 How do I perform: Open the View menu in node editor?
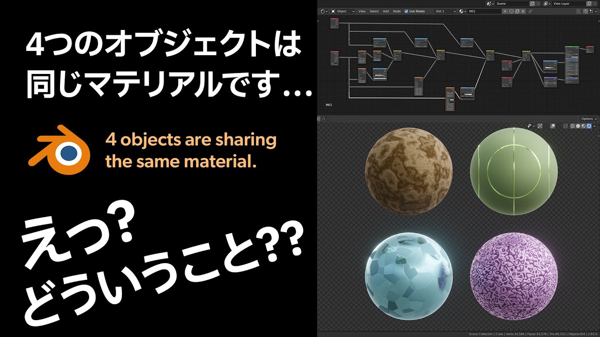click(x=362, y=11)
